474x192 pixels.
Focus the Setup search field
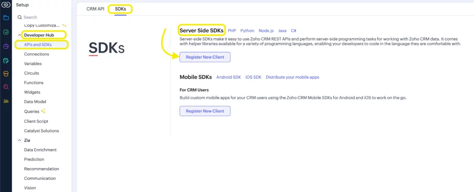pyautogui.click(x=42, y=17)
